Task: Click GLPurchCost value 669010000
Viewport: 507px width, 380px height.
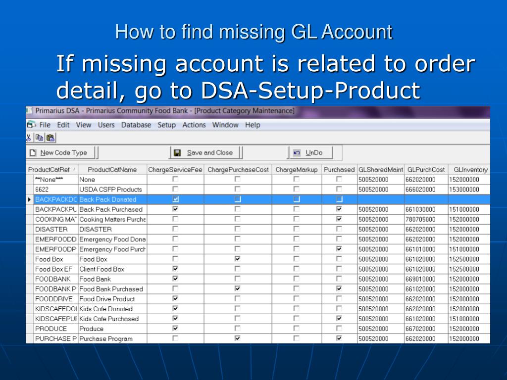Action: pos(426,279)
